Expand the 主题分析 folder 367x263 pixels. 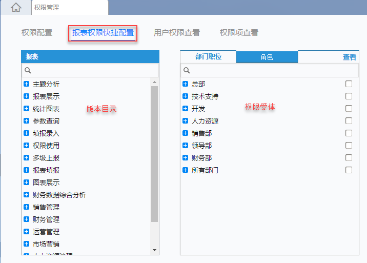(x=27, y=84)
